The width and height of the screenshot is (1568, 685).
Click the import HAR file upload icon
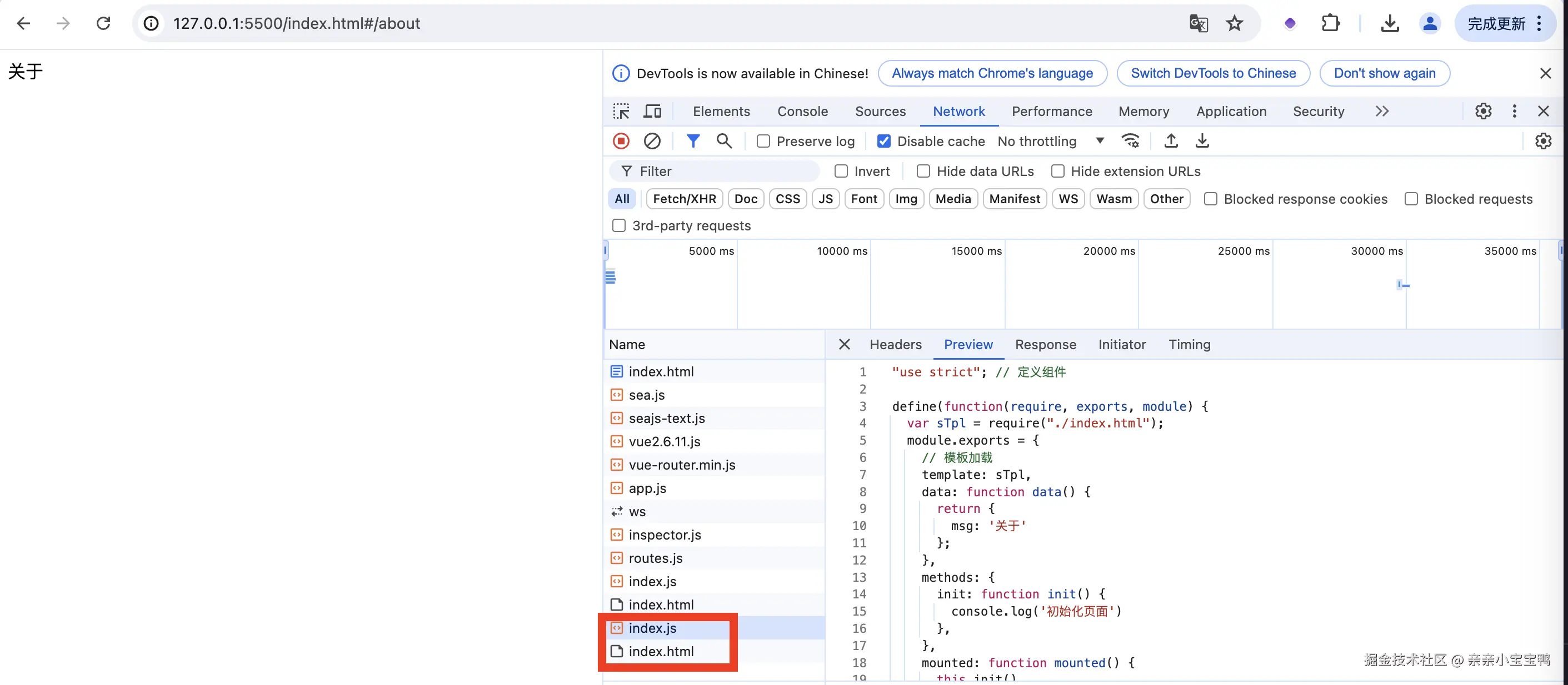1171,141
